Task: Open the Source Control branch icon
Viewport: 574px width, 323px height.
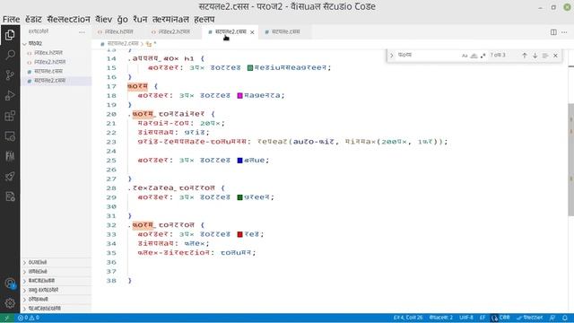Action: coord(10,75)
